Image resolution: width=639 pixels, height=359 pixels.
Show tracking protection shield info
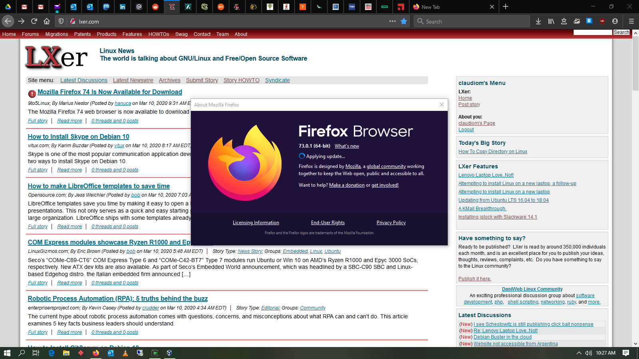coord(61,21)
